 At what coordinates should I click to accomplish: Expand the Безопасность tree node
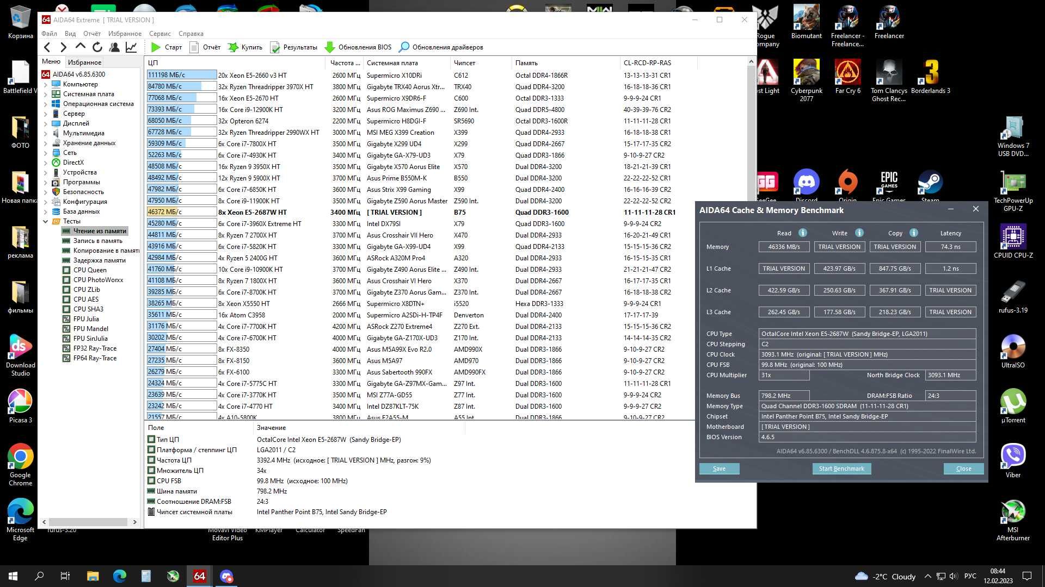(46, 192)
